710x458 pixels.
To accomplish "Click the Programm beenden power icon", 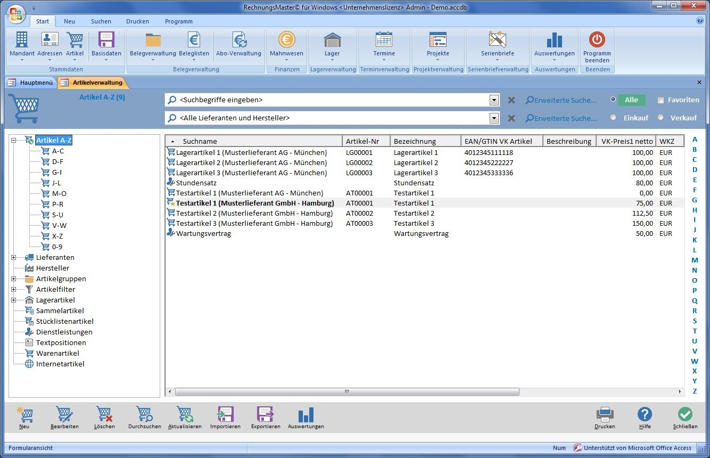I will (597, 40).
